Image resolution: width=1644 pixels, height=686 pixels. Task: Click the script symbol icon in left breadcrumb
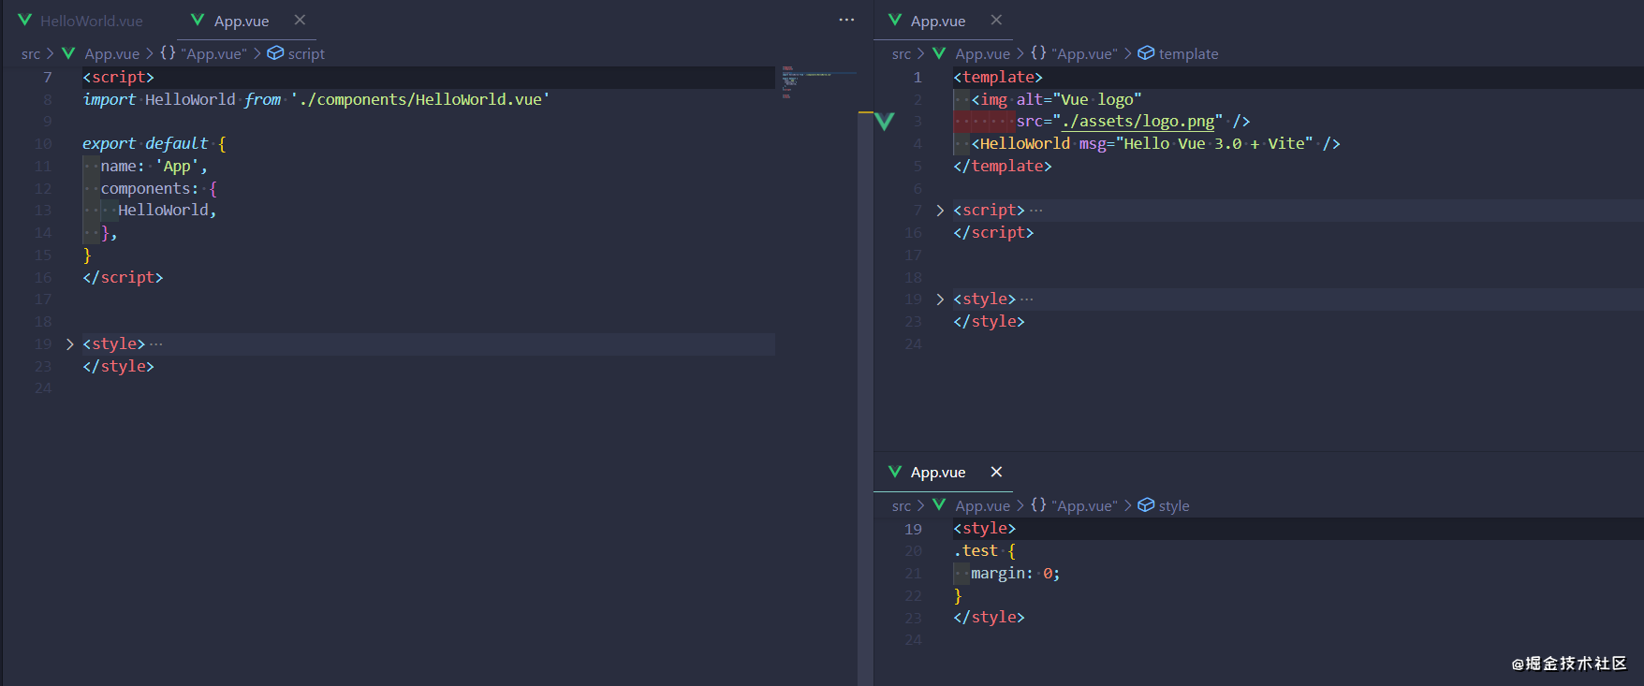click(x=275, y=53)
